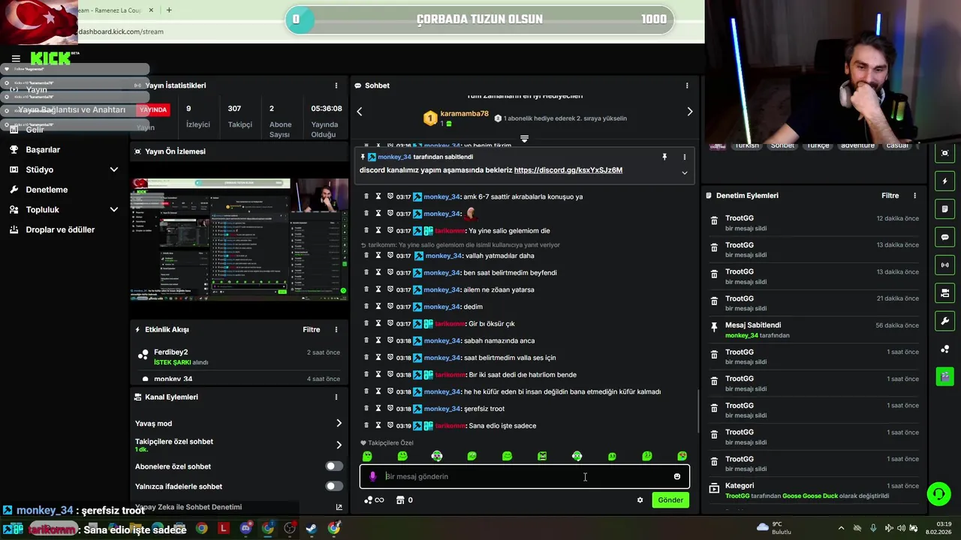Open the broadcast signal icon in right toolbar
This screenshot has height=540, width=961.
pyautogui.click(x=944, y=265)
